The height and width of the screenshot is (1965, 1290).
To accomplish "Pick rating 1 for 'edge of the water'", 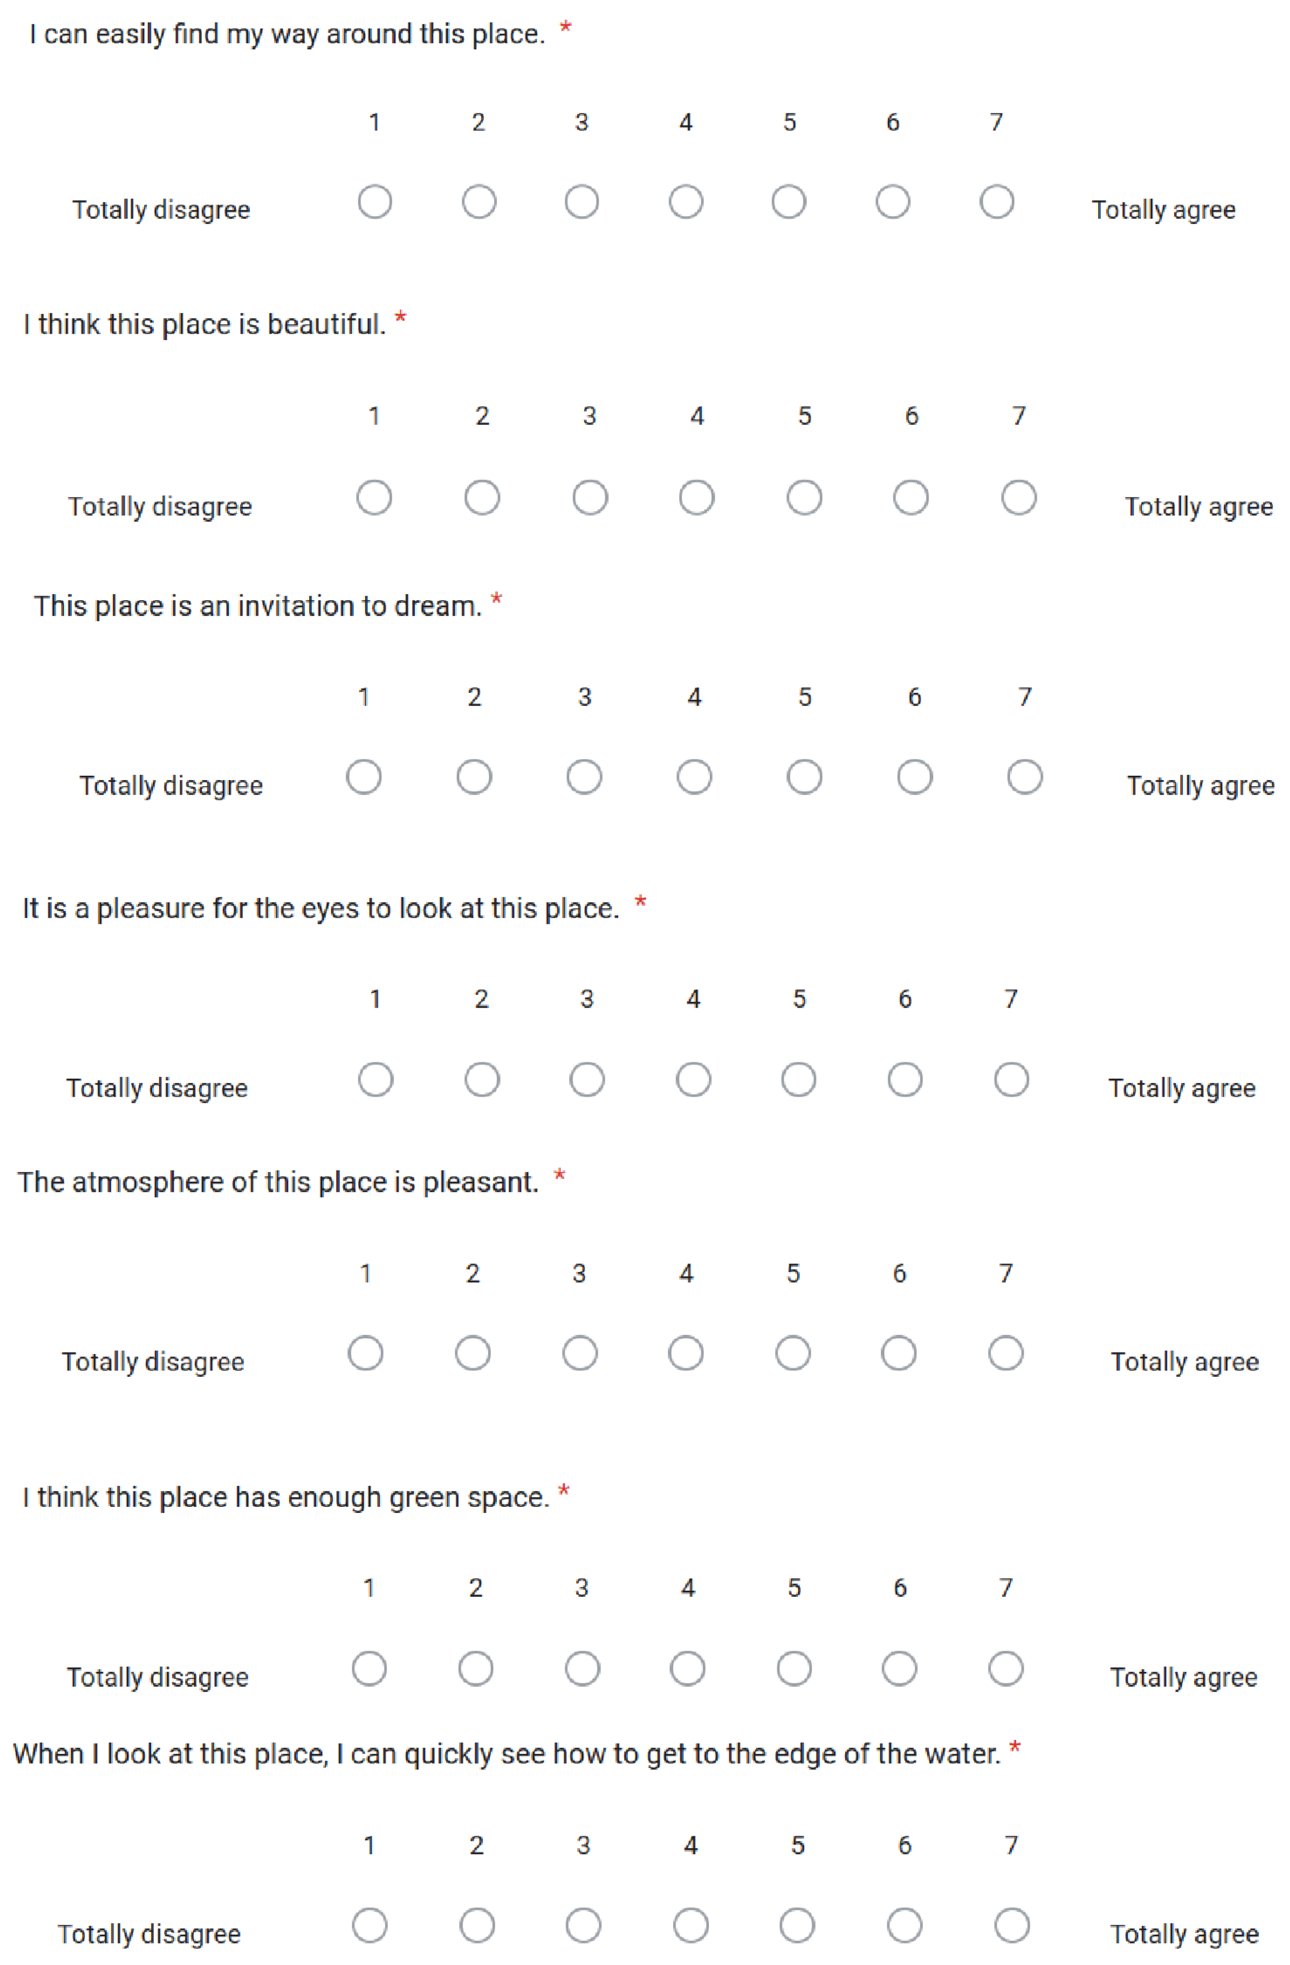I will 370,1926.
